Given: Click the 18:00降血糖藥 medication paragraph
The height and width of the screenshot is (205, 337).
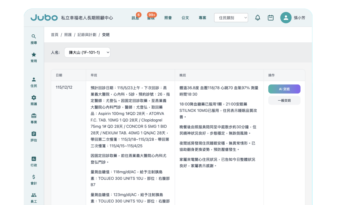Looking at the screenshot, I should (218, 110).
